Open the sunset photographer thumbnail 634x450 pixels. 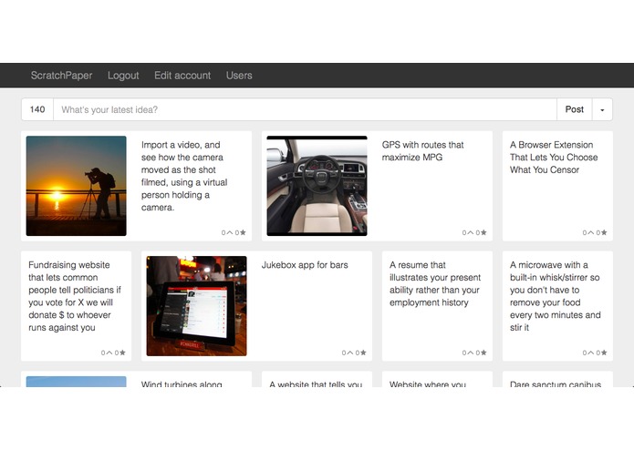[x=76, y=186]
